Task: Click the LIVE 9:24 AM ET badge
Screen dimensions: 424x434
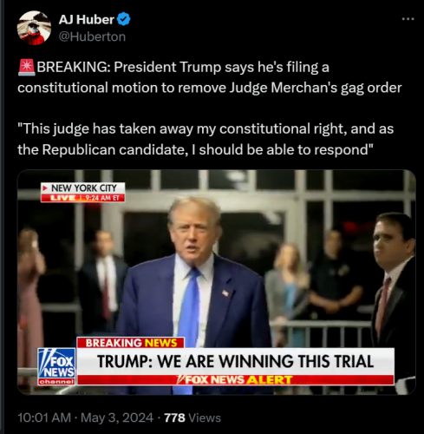Action: tap(83, 198)
